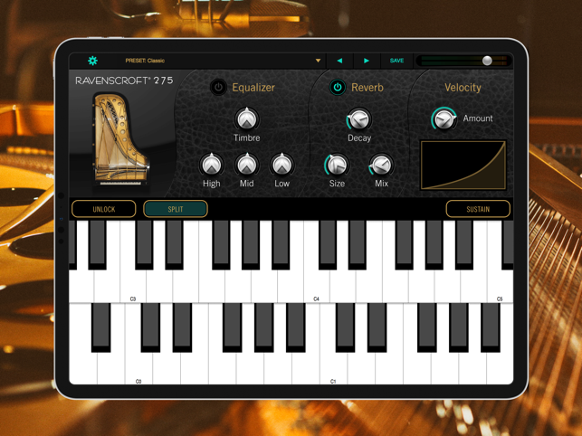Go to the previous preset
Viewport: 582px width, 436px height.
339,61
